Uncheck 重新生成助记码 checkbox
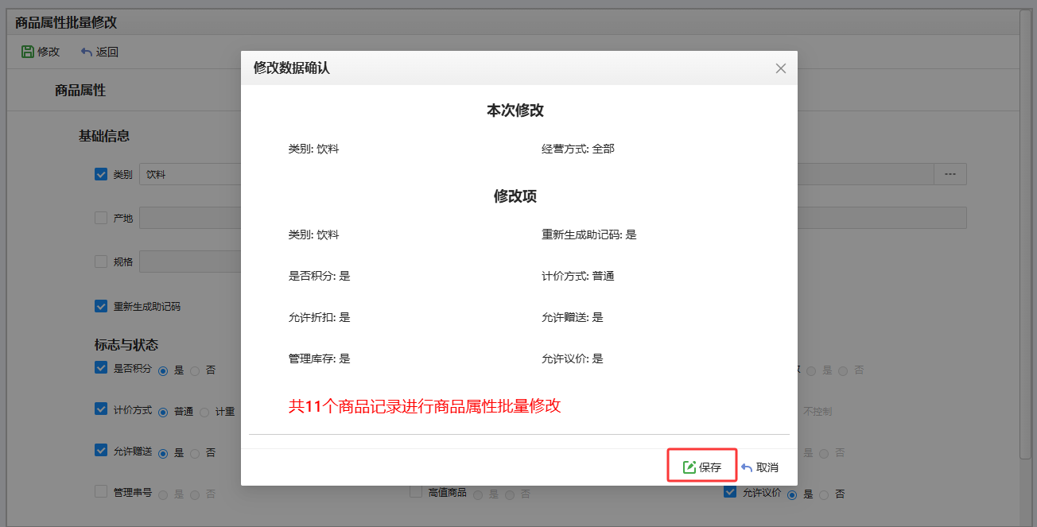 tap(101, 306)
